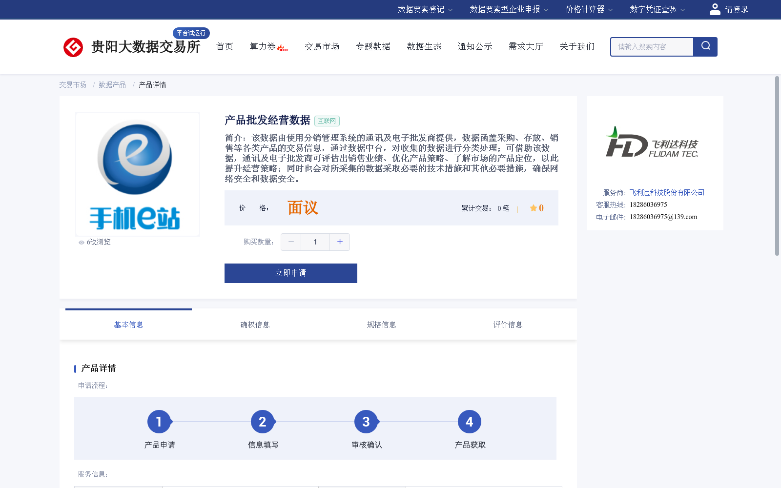Click the 立即申请 button
781x488 pixels.
(x=291, y=273)
